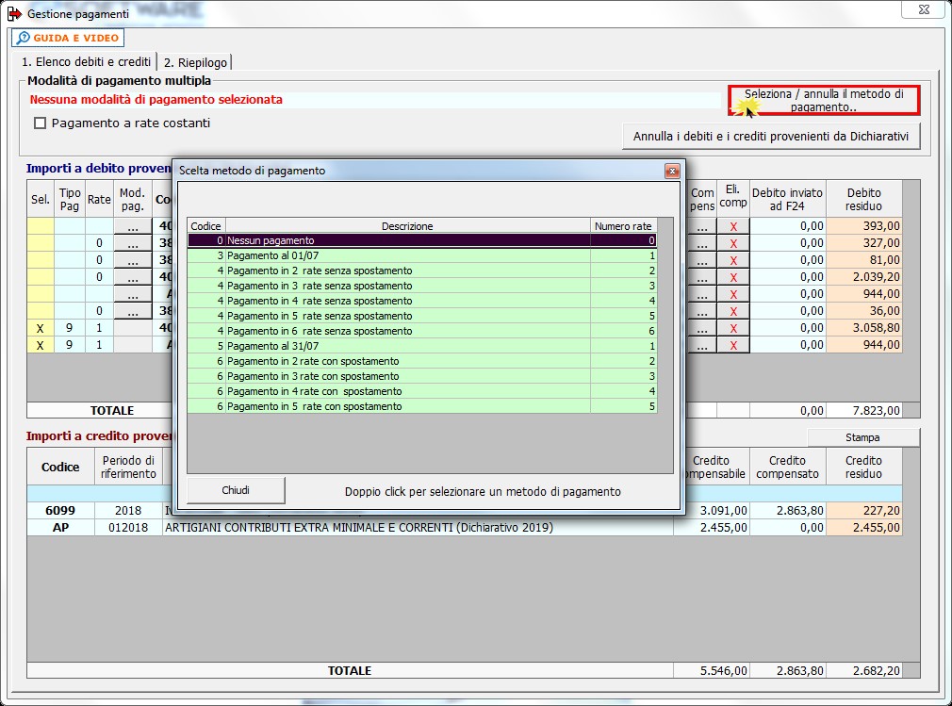Click the Credito residuo column header
952x706 pixels.
click(x=864, y=467)
